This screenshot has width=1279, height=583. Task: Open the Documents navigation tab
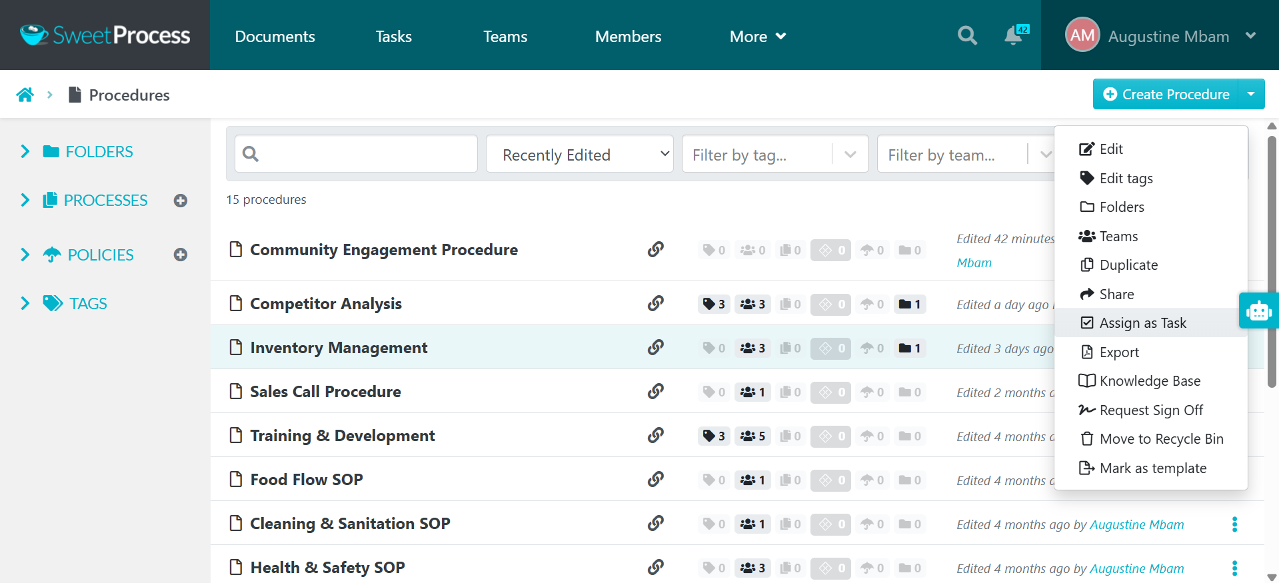click(275, 36)
